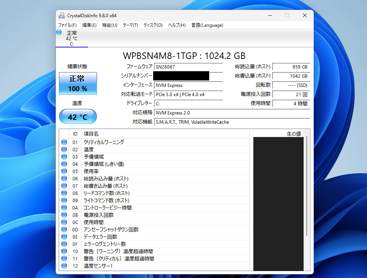The height and width of the screenshot is (278, 367).
Task: Click the status indicator beside データエラー回数
Action: [x=64, y=237]
